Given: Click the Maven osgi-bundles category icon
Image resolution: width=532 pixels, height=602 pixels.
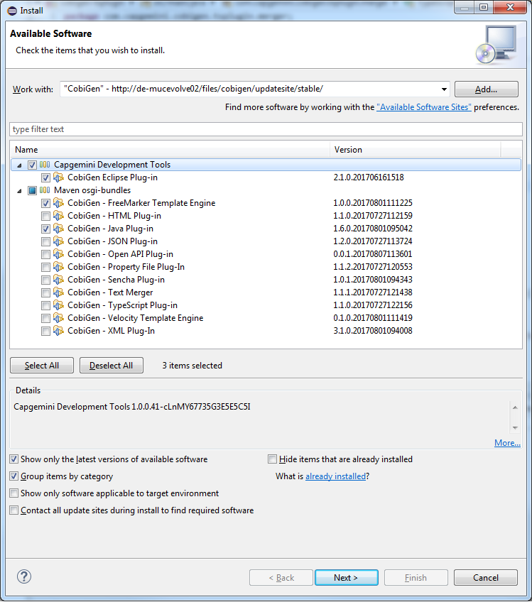Looking at the screenshot, I should [x=45, y=190].
